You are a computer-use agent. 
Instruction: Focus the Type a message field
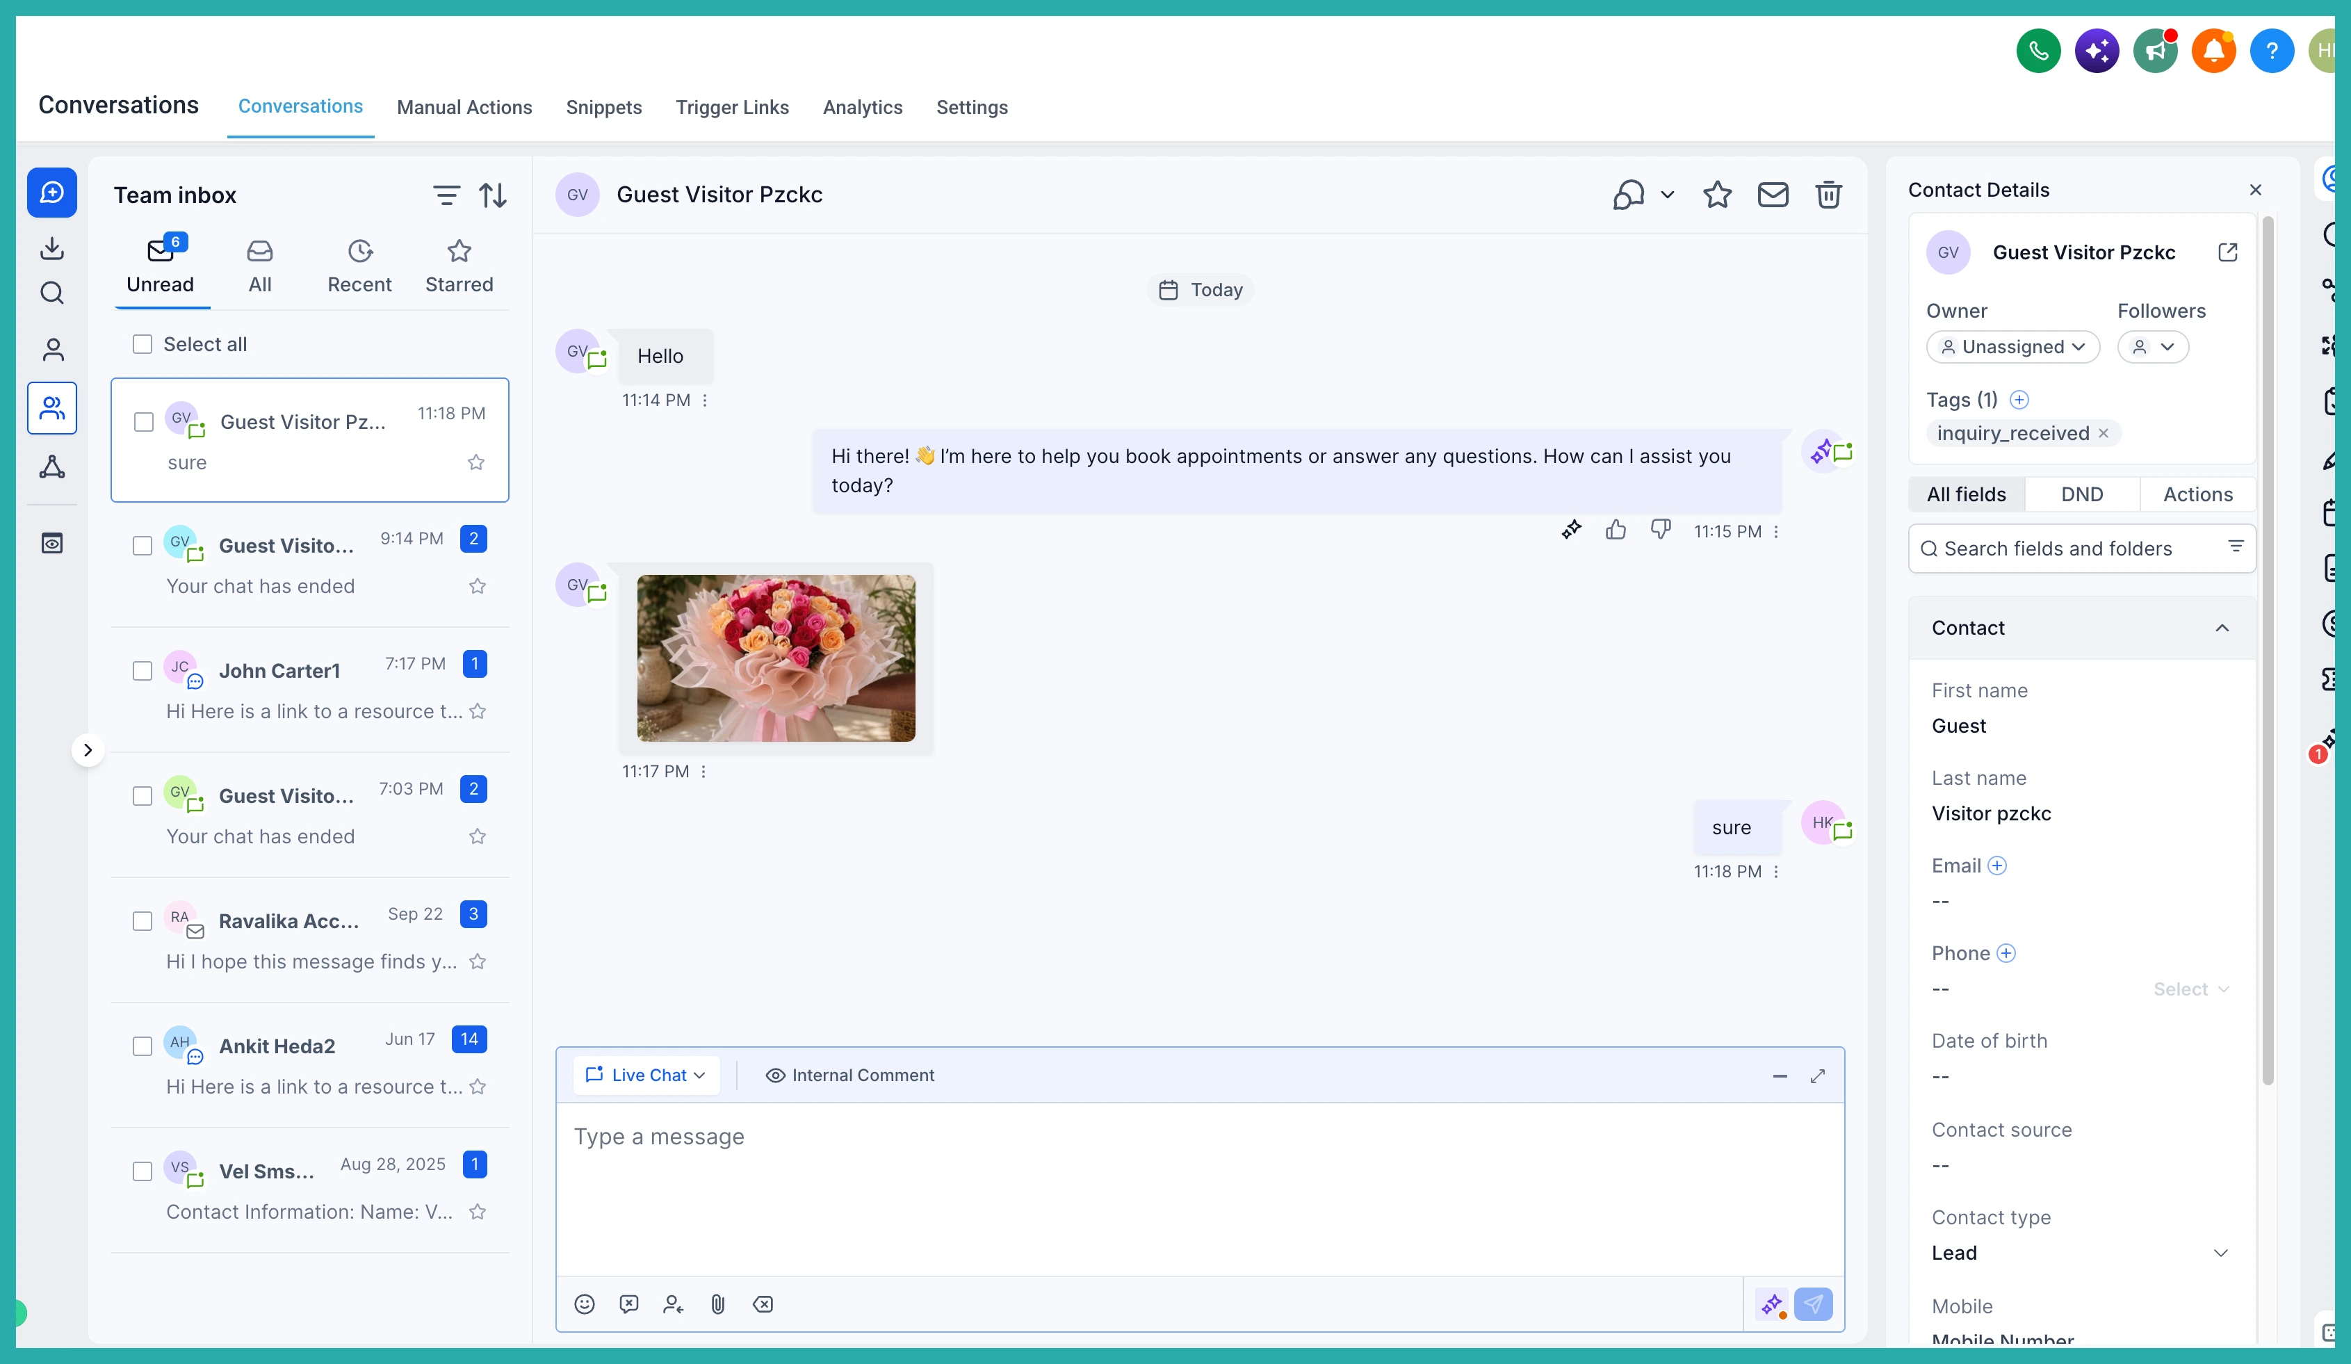pos(1200,1190)
